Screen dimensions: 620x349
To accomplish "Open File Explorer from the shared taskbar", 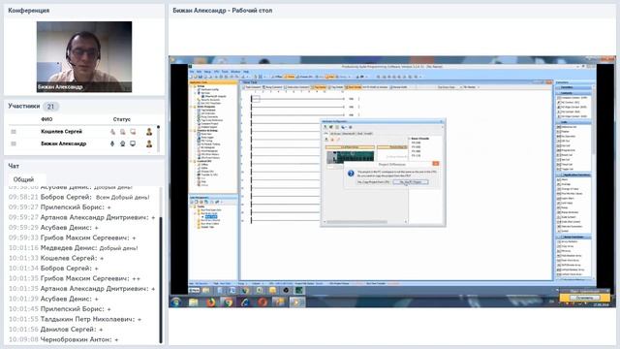I will (194, 302).
